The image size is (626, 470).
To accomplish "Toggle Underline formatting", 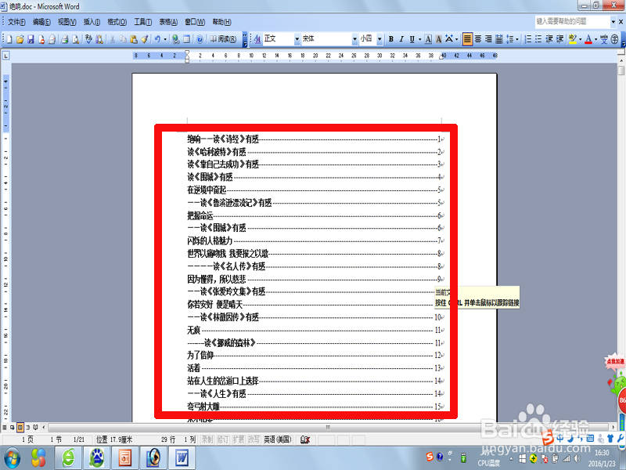I will pyautogui.click(x=412, y=39).
